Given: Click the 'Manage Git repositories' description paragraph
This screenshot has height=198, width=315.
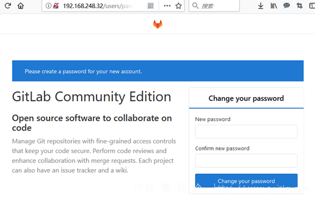Looking at the screenshot, I should pos(94,155).
